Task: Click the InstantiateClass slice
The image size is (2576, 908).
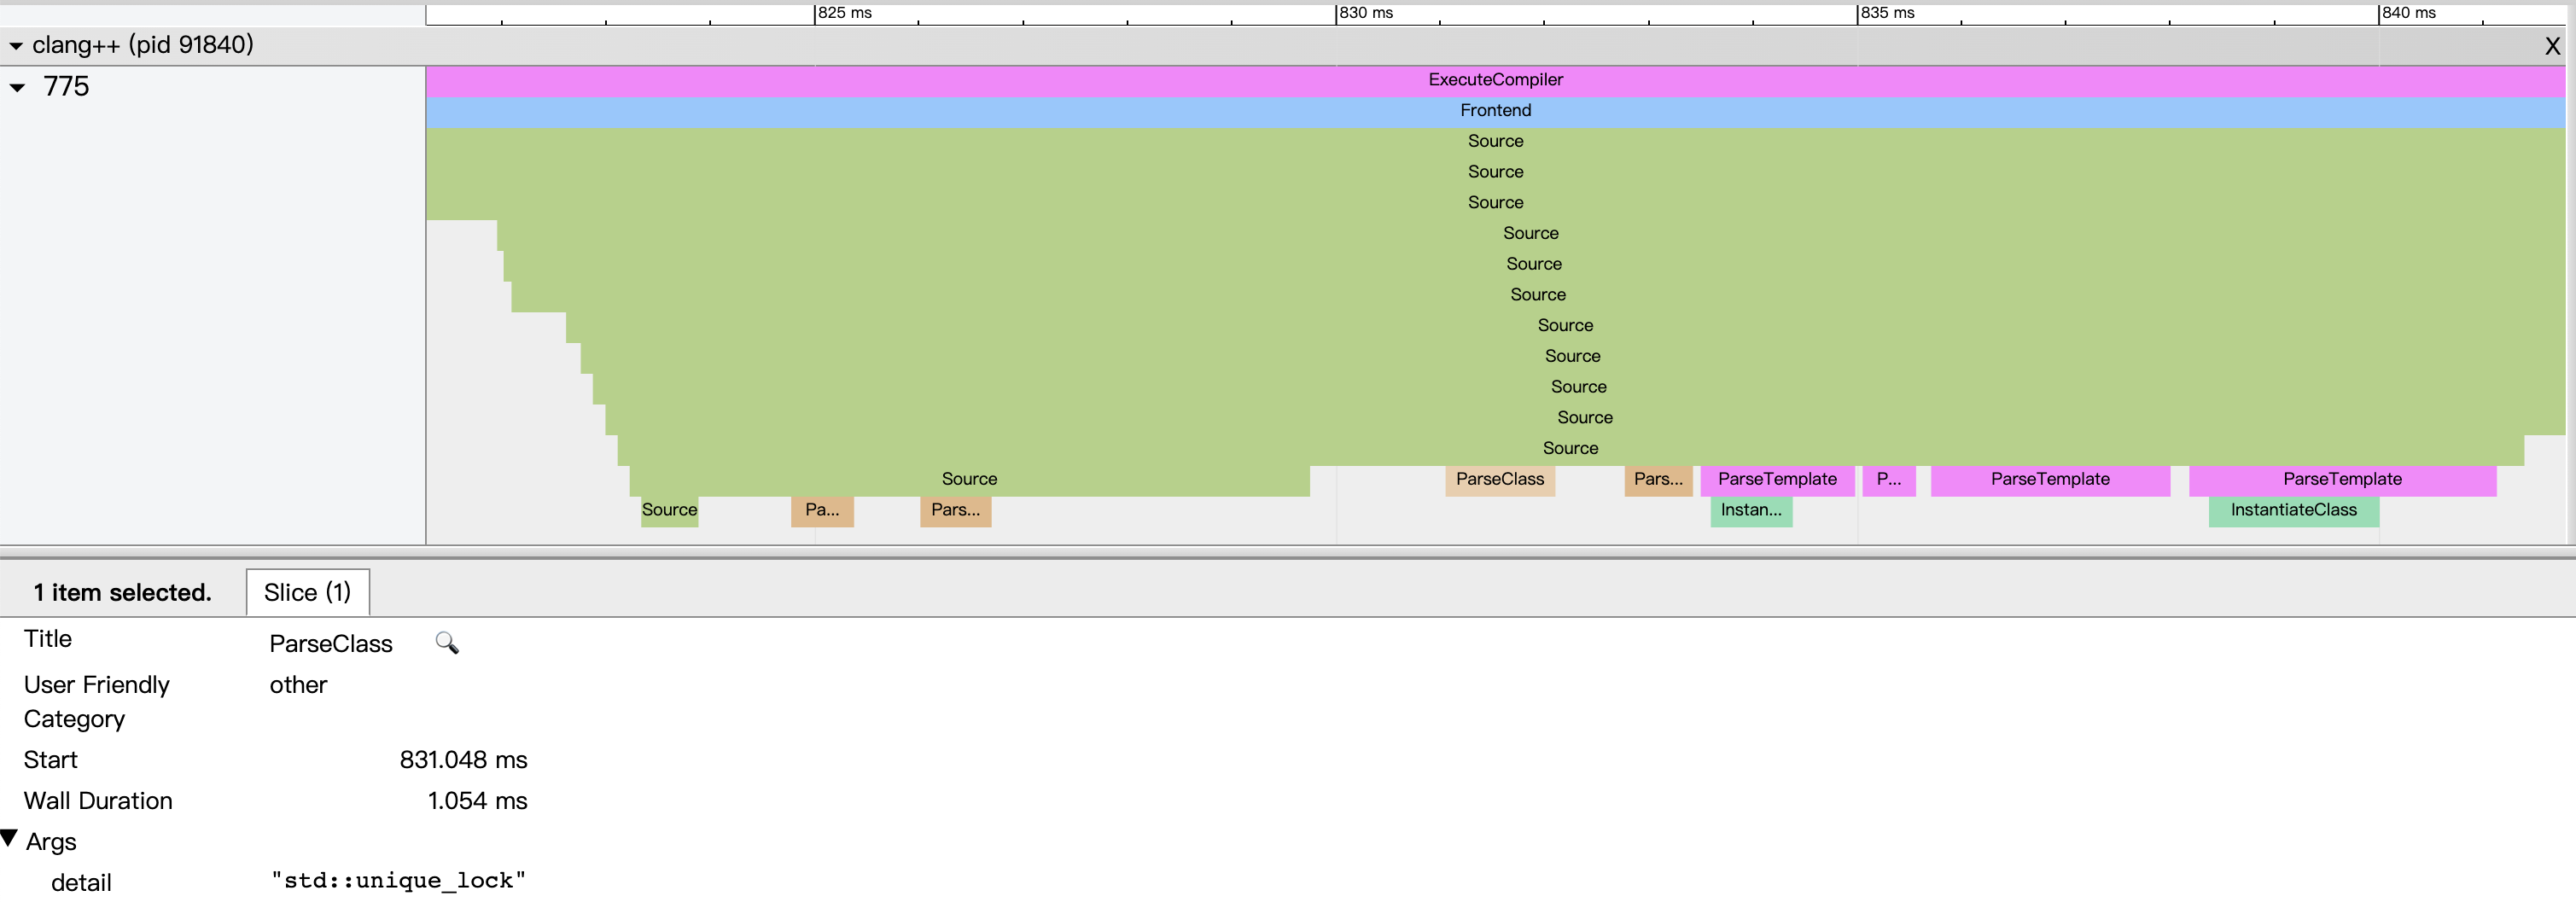Action: click(x=2292, y=510)
